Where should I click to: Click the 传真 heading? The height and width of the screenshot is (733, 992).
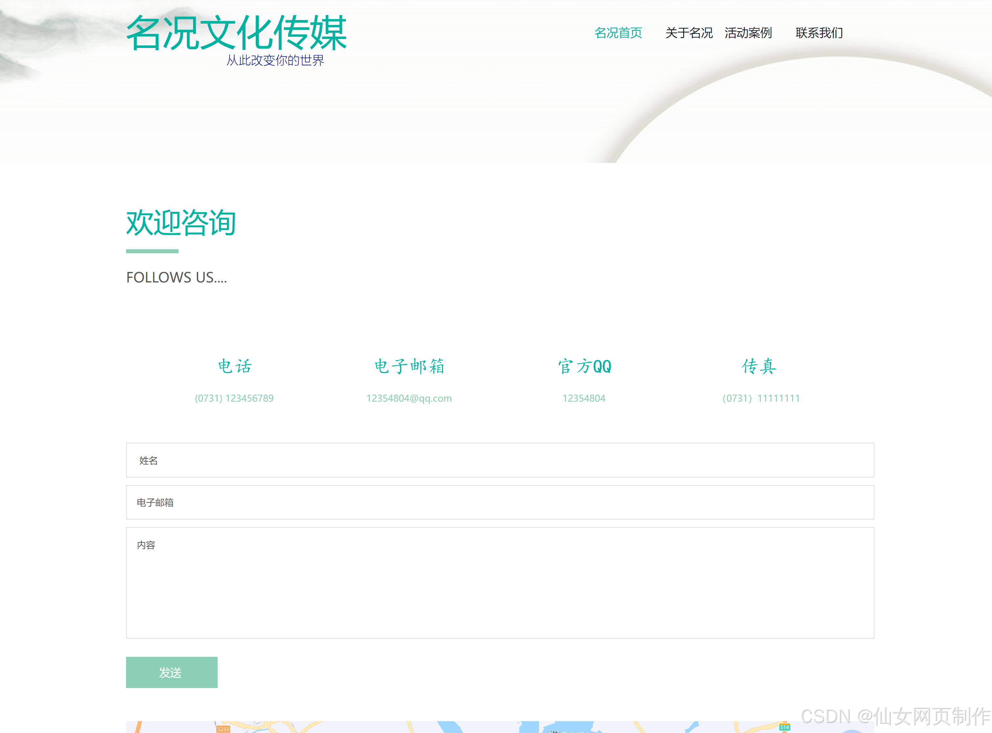pyautogui.click(x=759, y=366)
